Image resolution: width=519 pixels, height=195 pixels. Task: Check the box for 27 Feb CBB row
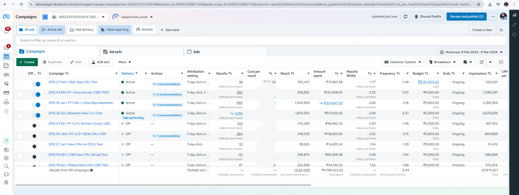pos(20,84)
